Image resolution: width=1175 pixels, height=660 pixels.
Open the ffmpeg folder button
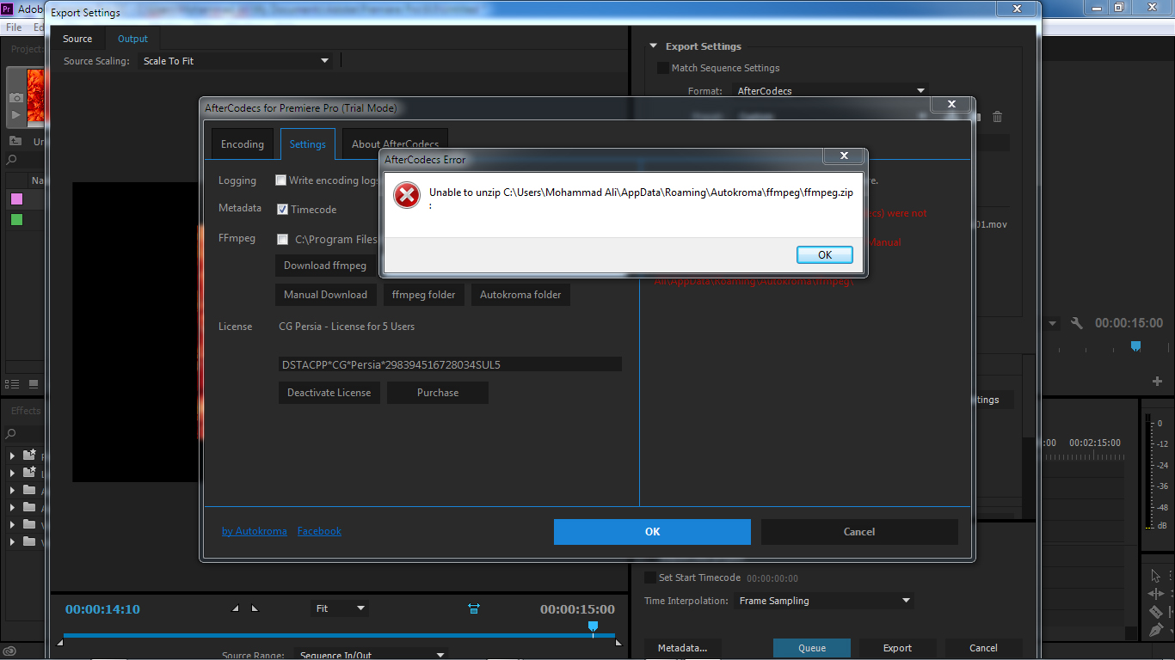pyautogui.click(x=423, y=295)
